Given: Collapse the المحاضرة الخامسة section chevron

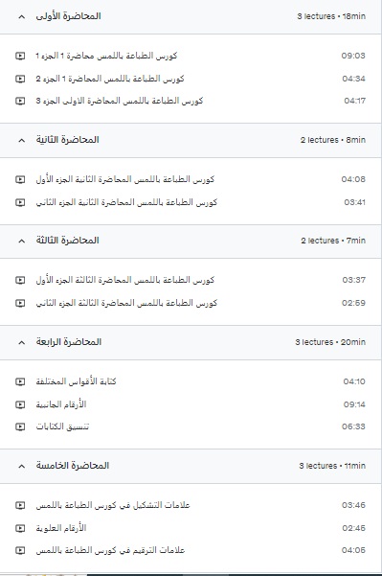Looking at the screenshot, I should pyautogui.click(x=22, y=466).
